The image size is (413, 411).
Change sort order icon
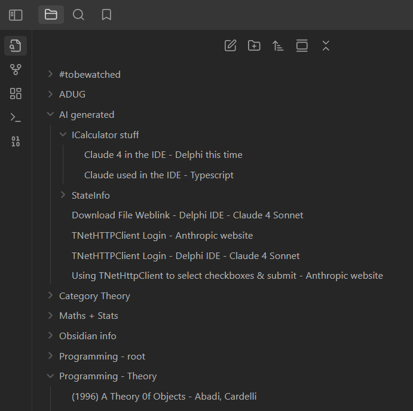(278, 45)
